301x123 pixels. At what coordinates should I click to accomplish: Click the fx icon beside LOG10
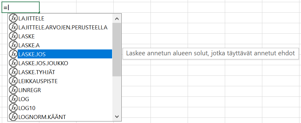(13, 108)
